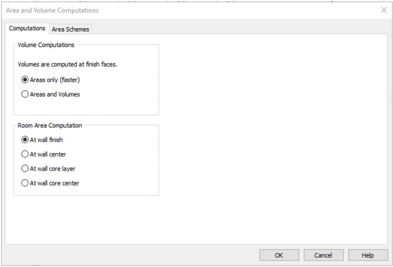Open Help for this dialog
This screenshot has width=393, height=267.
pyautogui.click(x=367, y=255)
